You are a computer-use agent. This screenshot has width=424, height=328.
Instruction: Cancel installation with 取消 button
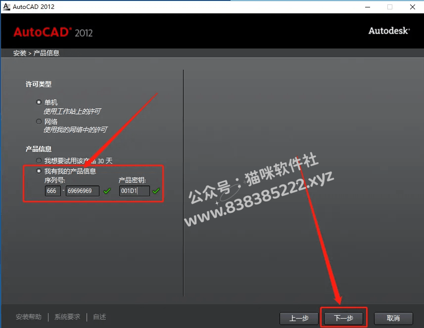click(x=393, y=318)
